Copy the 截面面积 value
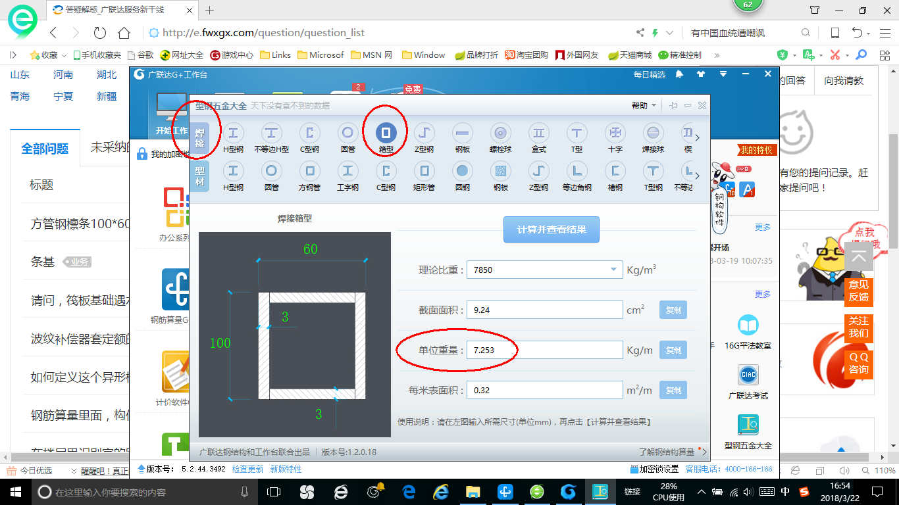 click(673, 310)
